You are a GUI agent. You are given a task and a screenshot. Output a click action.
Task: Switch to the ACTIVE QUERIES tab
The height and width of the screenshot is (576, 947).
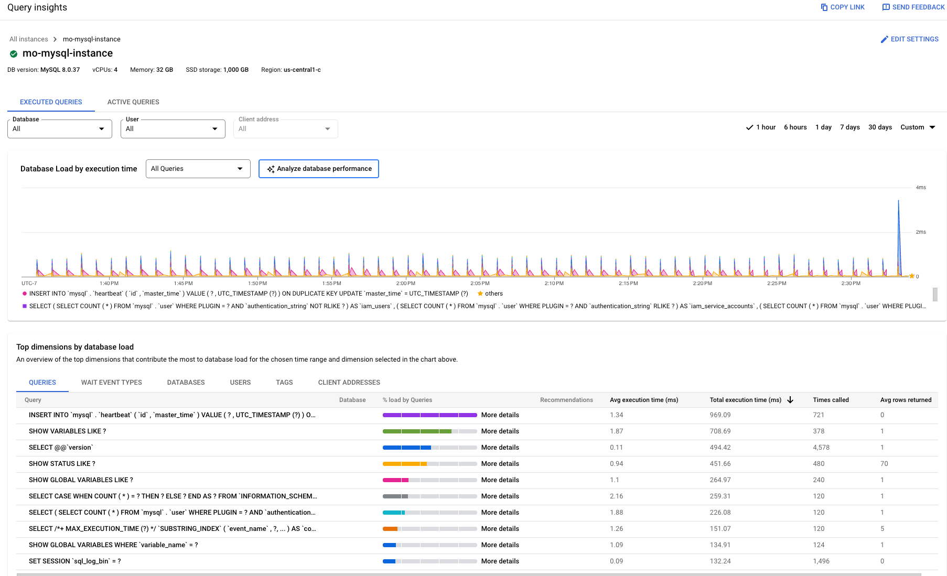click(133, 102)
